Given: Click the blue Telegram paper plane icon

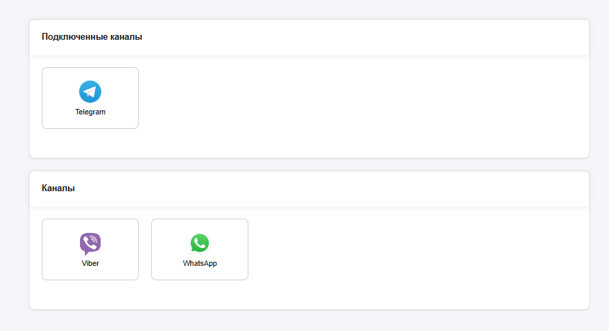Looking at the screenshot, I should [x=90, y=91].
